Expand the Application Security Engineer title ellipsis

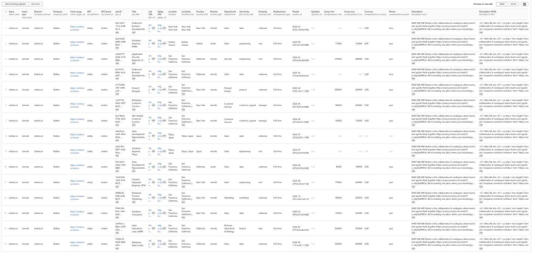tap(134, 63)
